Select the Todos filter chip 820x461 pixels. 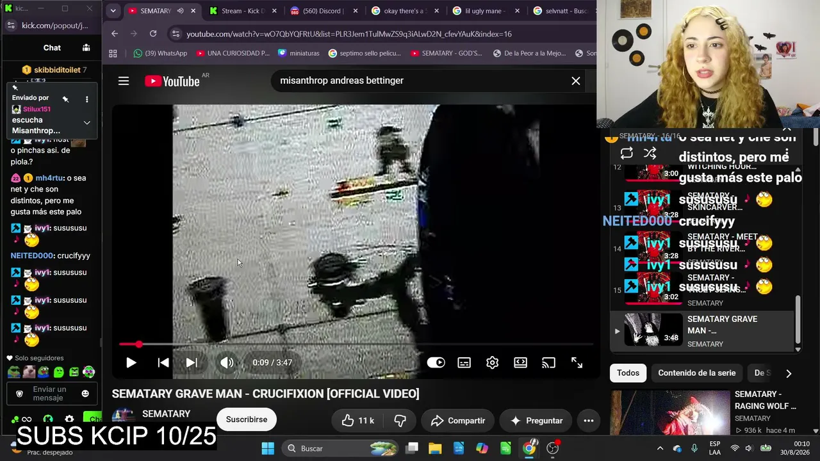pos(628,373)
